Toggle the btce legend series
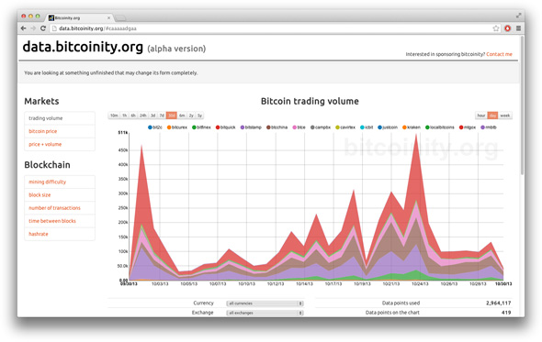The height and width of the screenshot is (342, 542). 299,127
